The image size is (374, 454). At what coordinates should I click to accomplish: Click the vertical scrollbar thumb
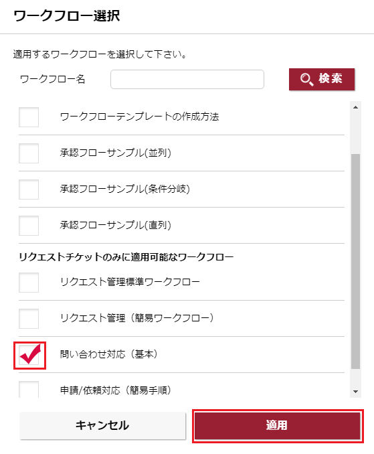(355, 261)
